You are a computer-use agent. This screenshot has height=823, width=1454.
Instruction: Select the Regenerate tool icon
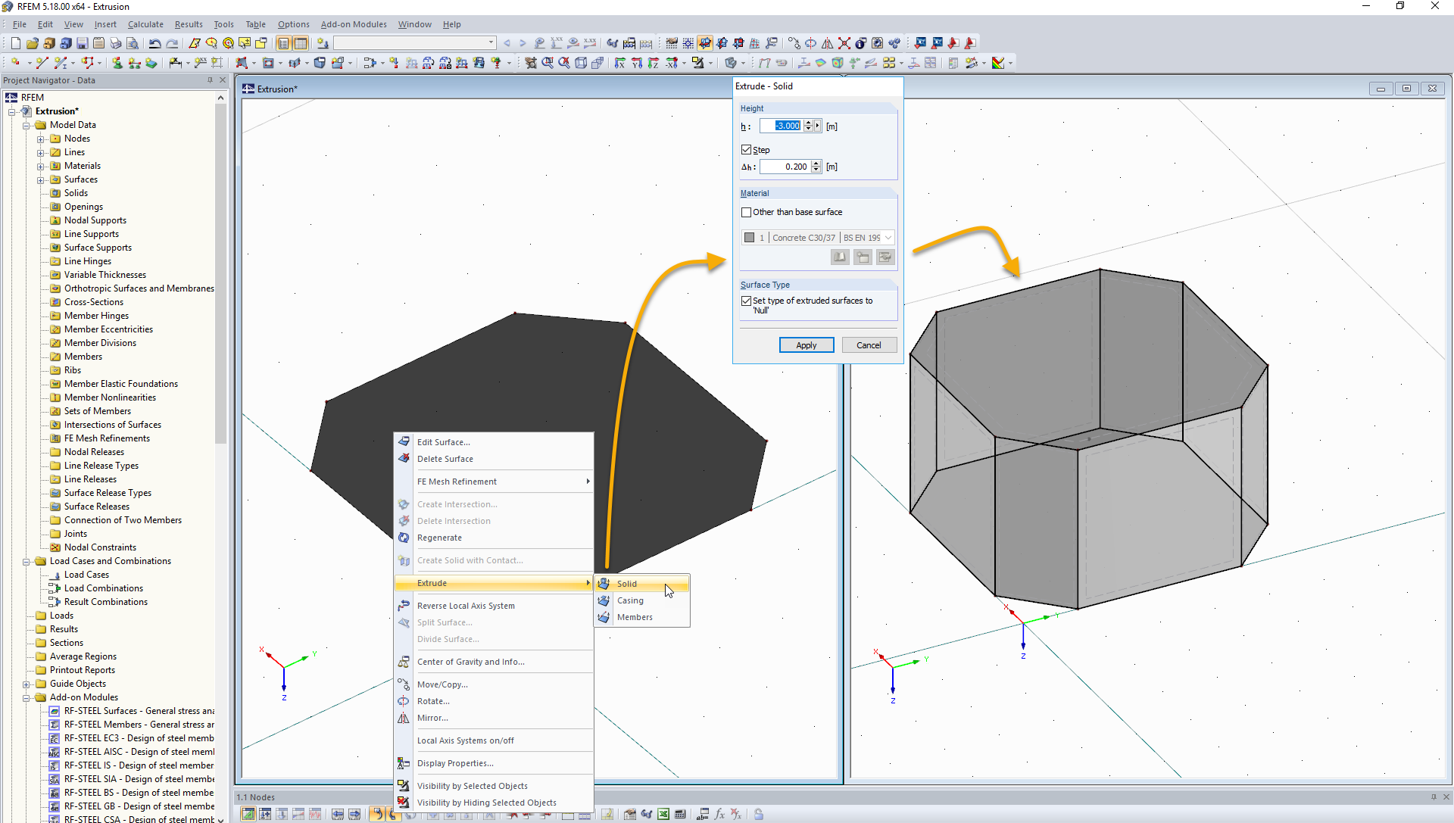tap(404, 538)
